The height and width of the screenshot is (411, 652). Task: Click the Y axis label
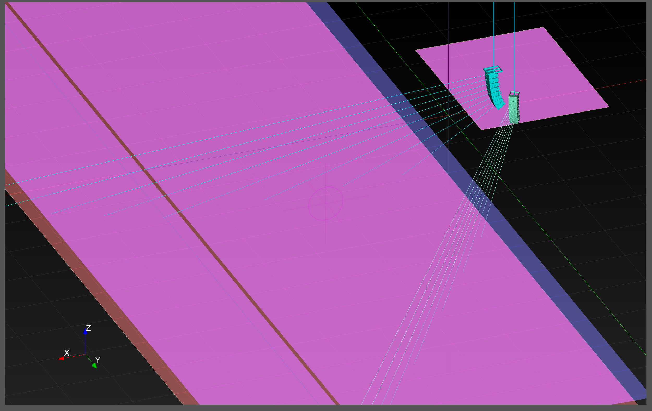[x=98, y=360]
